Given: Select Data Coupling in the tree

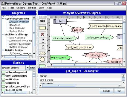Looking at the screenshot, I should [17, 37].
